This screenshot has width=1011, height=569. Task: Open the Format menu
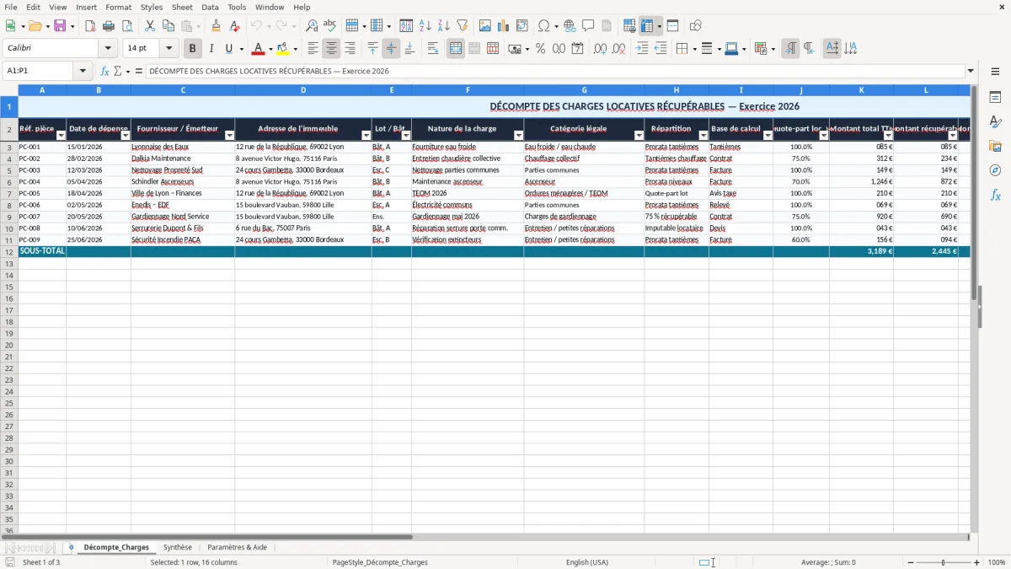119,7
